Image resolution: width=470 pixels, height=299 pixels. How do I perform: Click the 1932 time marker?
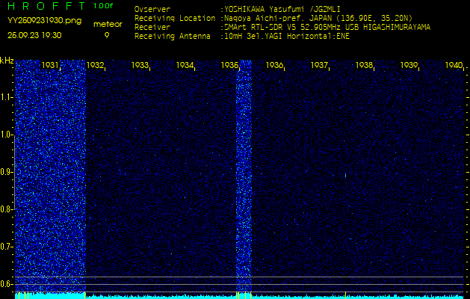pyautogui.click(x=95, y=65)
